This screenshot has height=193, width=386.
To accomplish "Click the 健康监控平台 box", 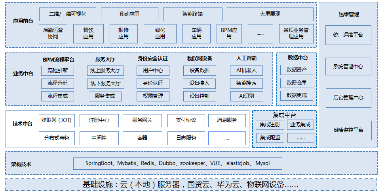I will [x=348, y=130].
